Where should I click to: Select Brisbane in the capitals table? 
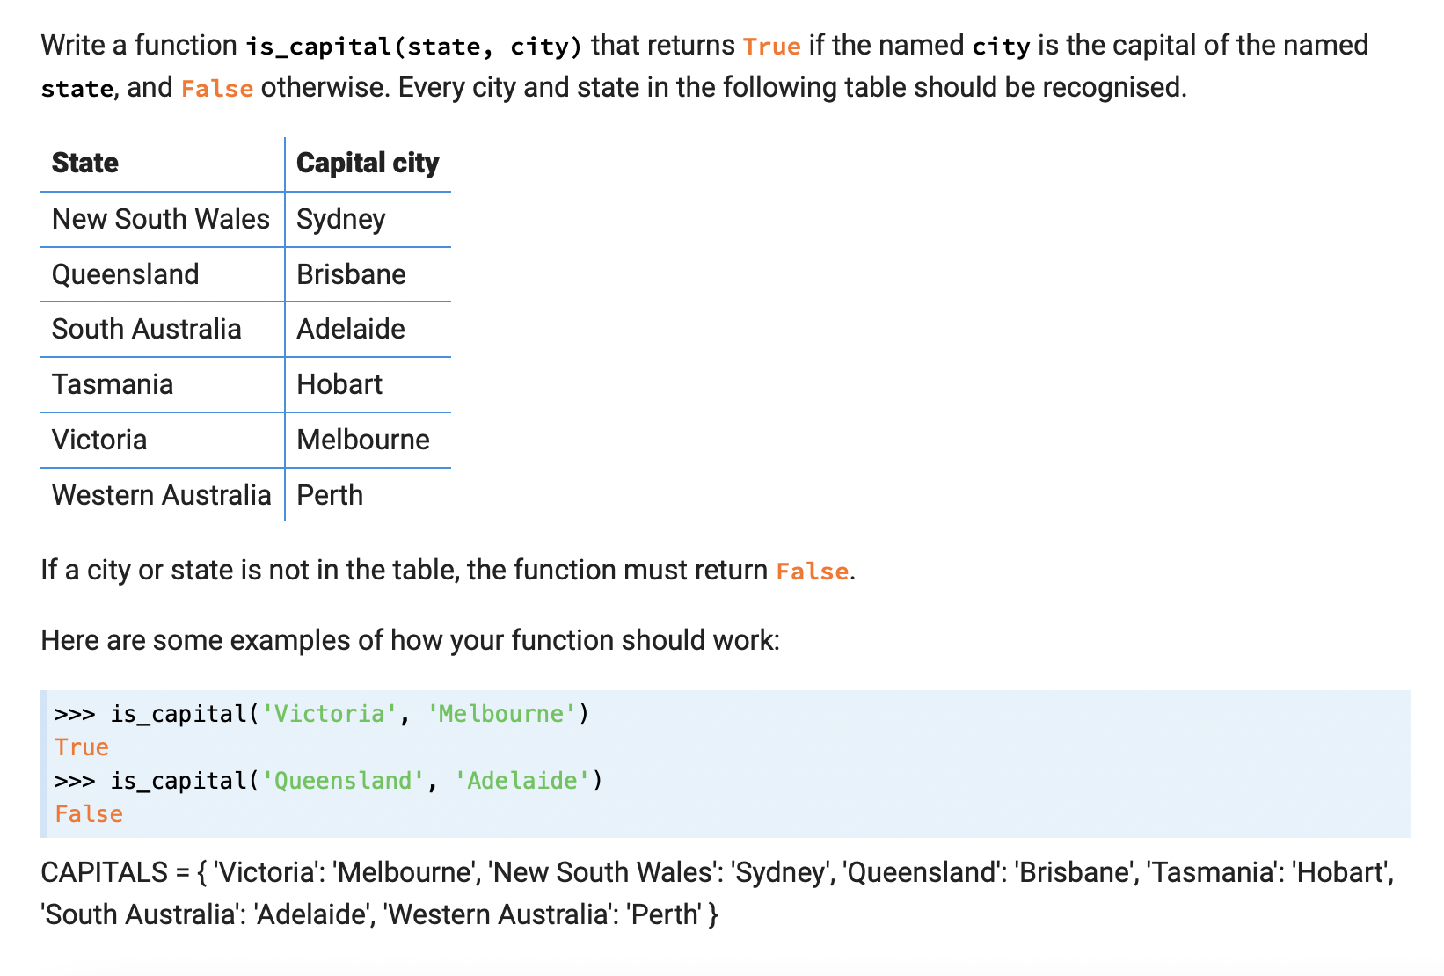351,274
